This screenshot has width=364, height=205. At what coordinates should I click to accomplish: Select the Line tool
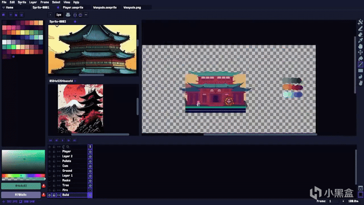[x=360, y=65]
